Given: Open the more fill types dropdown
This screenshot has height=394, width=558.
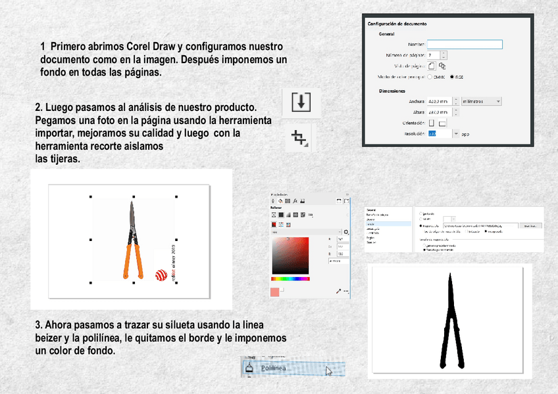Looking at the screenshot, I should 311,215.
